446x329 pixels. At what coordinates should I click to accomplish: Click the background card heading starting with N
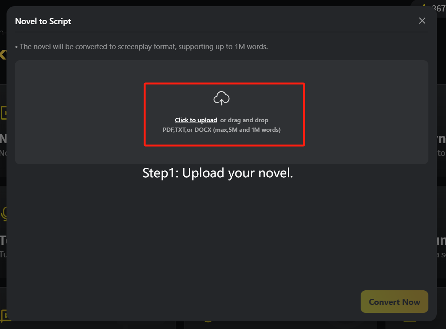(3, 139)
